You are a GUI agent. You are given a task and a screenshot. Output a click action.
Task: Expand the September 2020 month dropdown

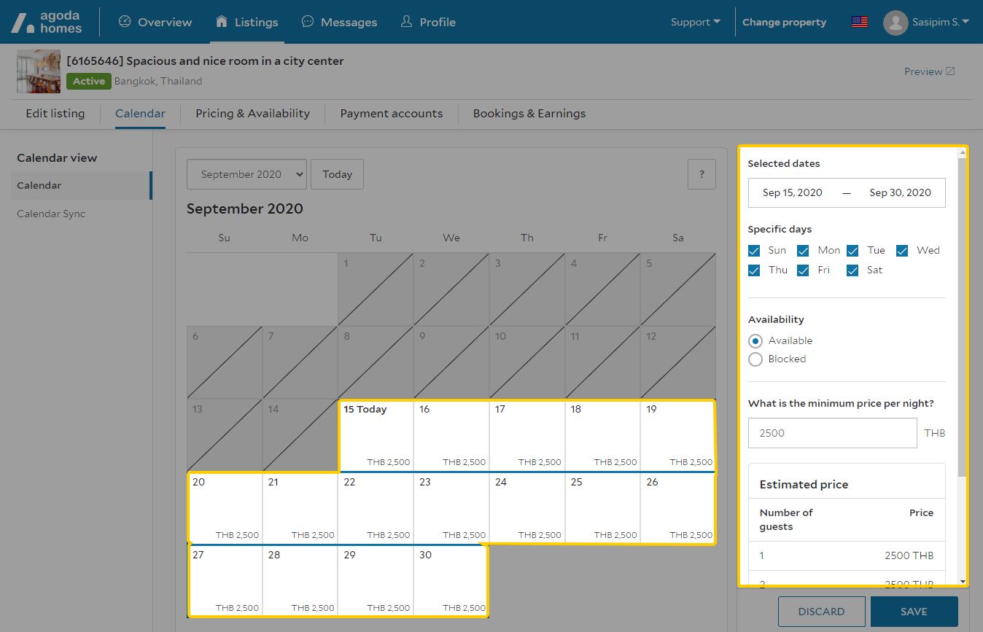click(x=246, y=174)
